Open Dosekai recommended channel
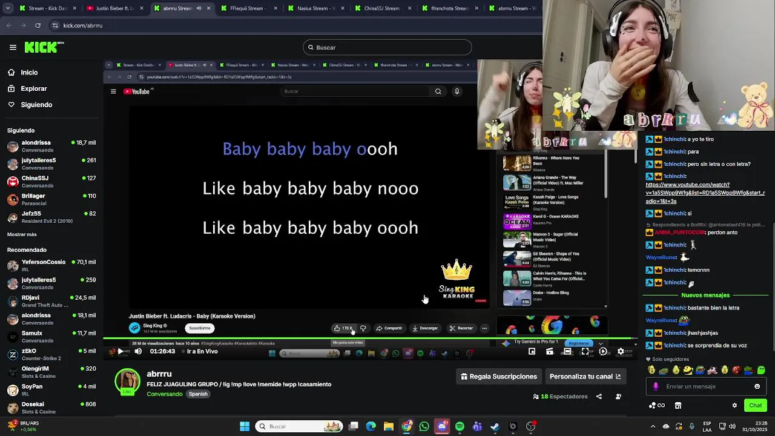The height and width of the screenshot is (436, 775). pyautogui.click(x=51, y=408)
